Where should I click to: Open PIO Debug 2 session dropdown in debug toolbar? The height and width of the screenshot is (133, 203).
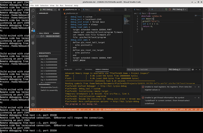179,9
